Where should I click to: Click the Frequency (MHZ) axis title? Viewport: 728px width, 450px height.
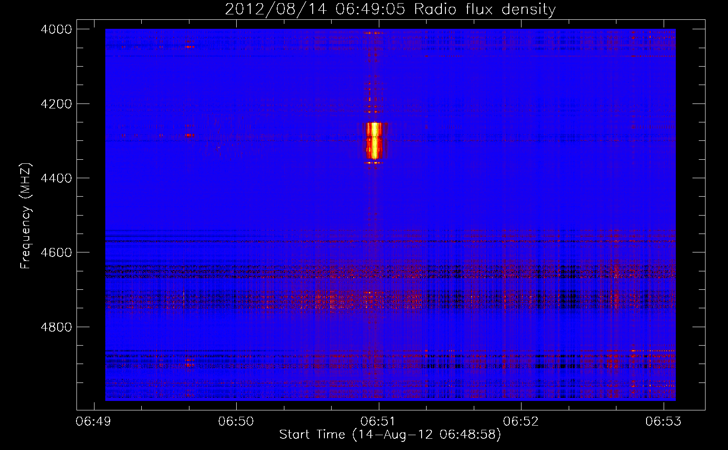coord(26,216)
